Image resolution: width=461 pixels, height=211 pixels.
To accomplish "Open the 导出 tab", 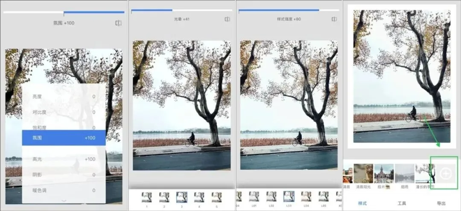I will tap(441, 203).
